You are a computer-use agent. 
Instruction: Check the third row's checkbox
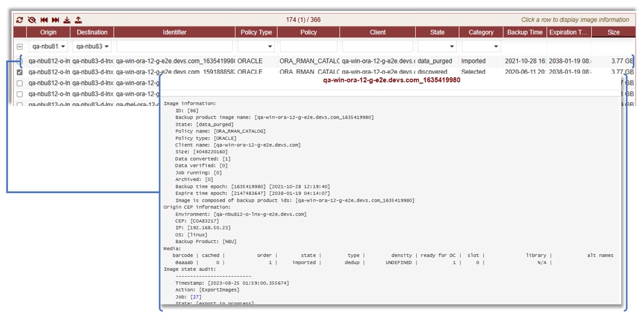20,83
